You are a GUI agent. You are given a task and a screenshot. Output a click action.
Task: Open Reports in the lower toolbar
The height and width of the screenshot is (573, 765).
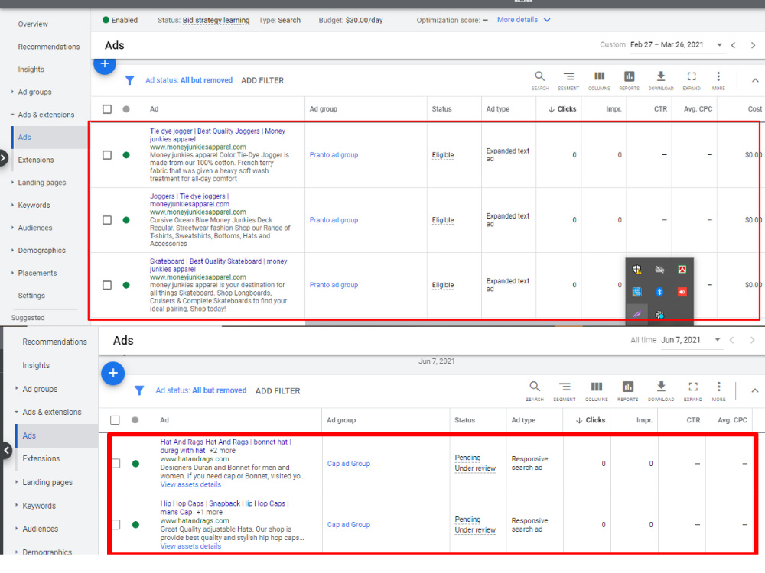(627, 391)
